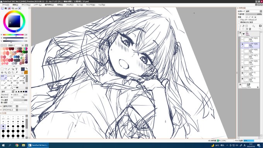
Task: Select the Hand pan tool
Action: point(13,73)
